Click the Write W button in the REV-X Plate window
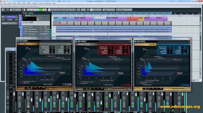203x113 pixels. (84, 41)
